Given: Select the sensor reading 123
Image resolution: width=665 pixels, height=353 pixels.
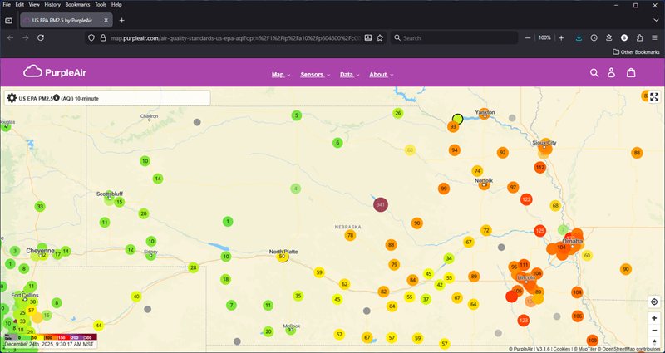Looking at the screenshot, I should 524,321.
